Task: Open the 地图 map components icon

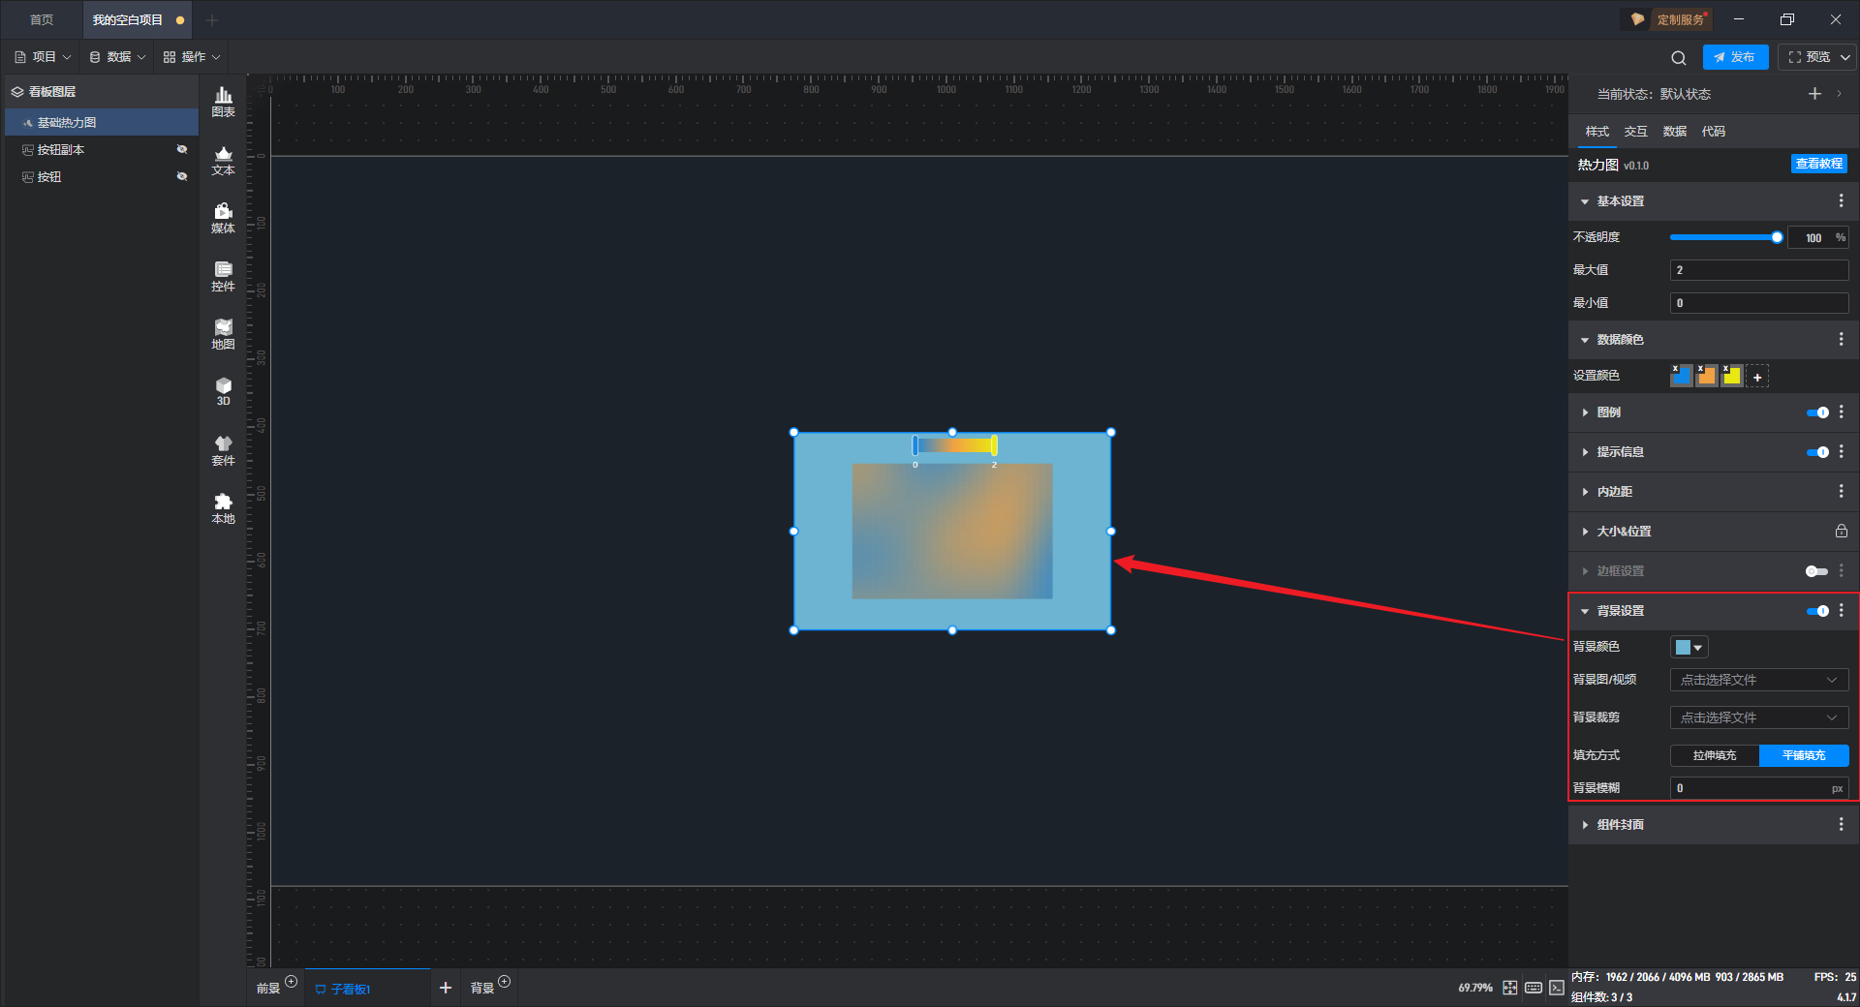Action: point(223,334)
